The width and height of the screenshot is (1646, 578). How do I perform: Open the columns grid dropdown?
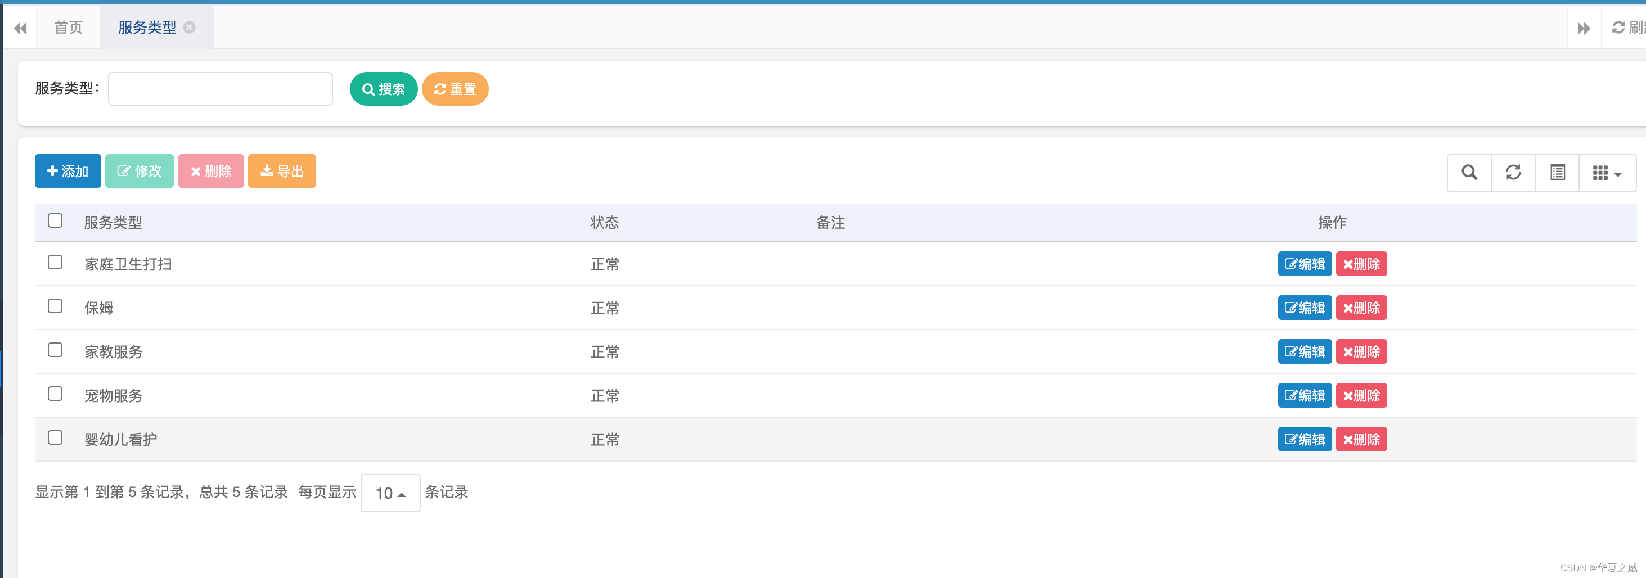coord(1607,173)
